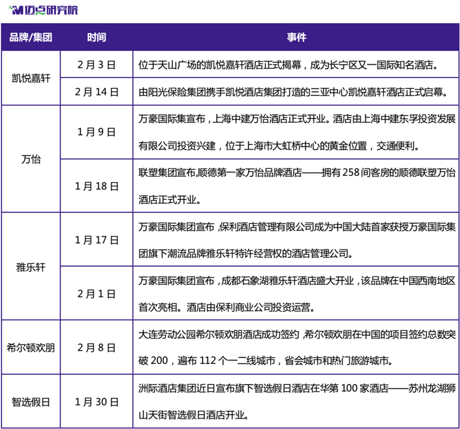This screenshot has width=460, height=429.
Task: Select the date cell 1月30日
Action: point(97,401)
